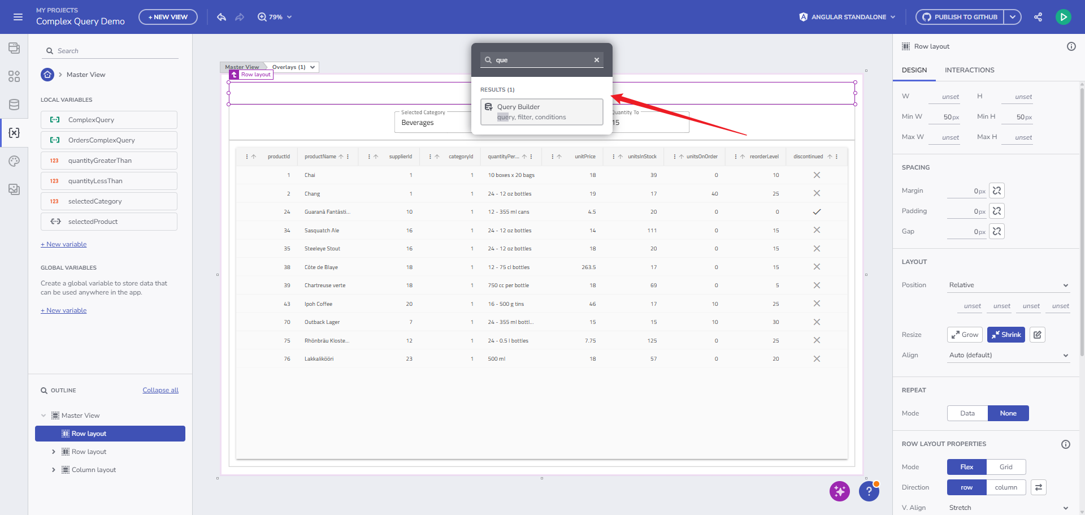Open the Position Relative dropdown
The width and height of the screenshot is (1085, 515).
pyautogui.click(x=1008, y=285)
